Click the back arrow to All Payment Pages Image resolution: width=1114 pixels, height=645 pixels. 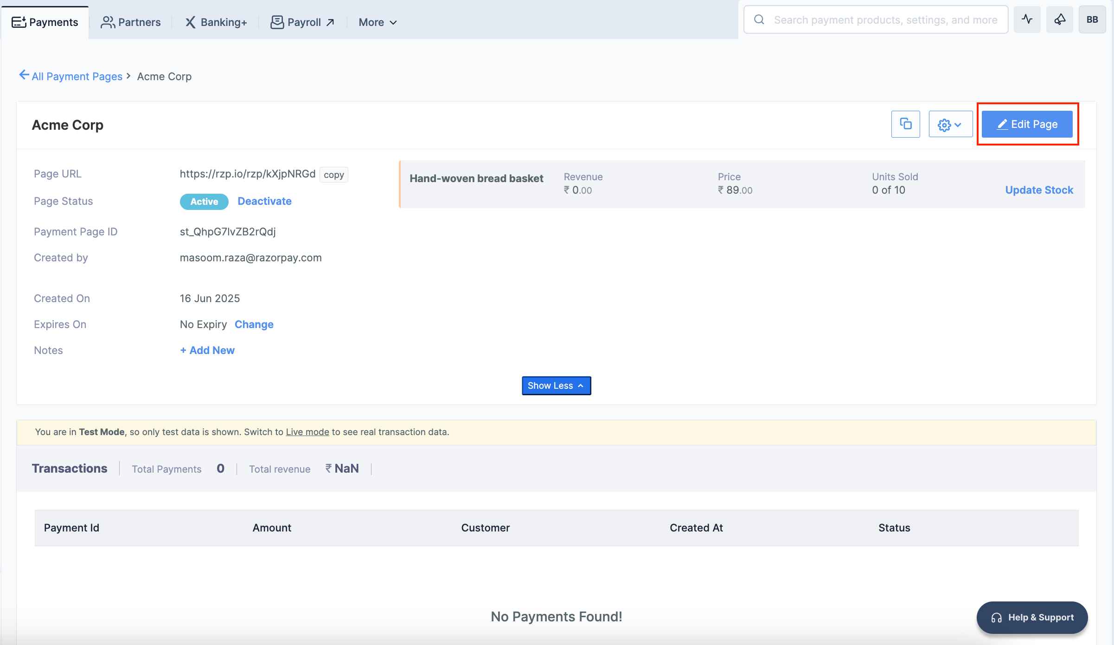tap(24, 75)
